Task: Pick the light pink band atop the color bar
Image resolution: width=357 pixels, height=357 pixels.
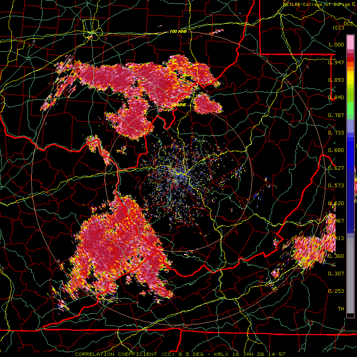Action: pyautogui.click(x=350, y=42)
